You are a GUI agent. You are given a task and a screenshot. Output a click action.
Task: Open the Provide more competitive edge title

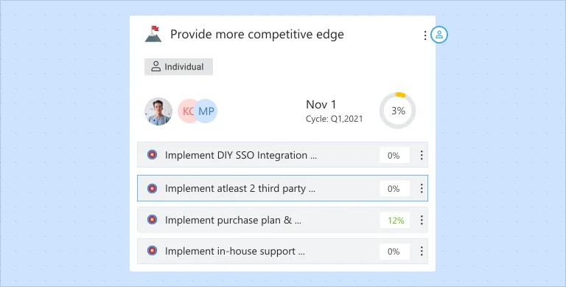point(257,35)
